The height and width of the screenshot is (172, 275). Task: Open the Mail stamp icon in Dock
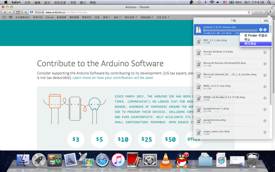tap(70, 159)
